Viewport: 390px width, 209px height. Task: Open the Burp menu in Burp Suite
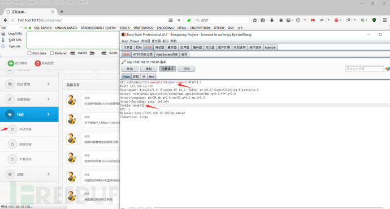point(125,41)
